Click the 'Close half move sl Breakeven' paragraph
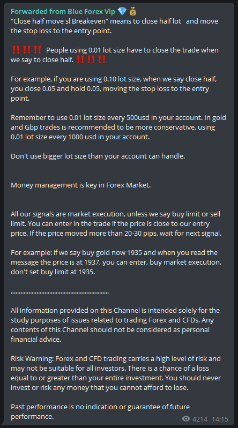Image resolution: width=238 pixels, height=428 pixels. click(115, 26)
